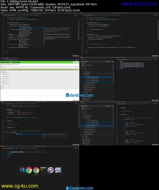Click New File icon in the 00:02:02 frame explorer
This screenshot has width=159, height=190.
106,62
